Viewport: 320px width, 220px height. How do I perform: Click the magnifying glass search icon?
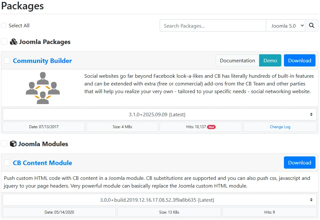click(311, 26)
